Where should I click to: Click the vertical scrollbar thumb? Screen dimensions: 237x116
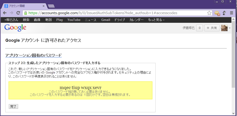(x=233, y=55)
